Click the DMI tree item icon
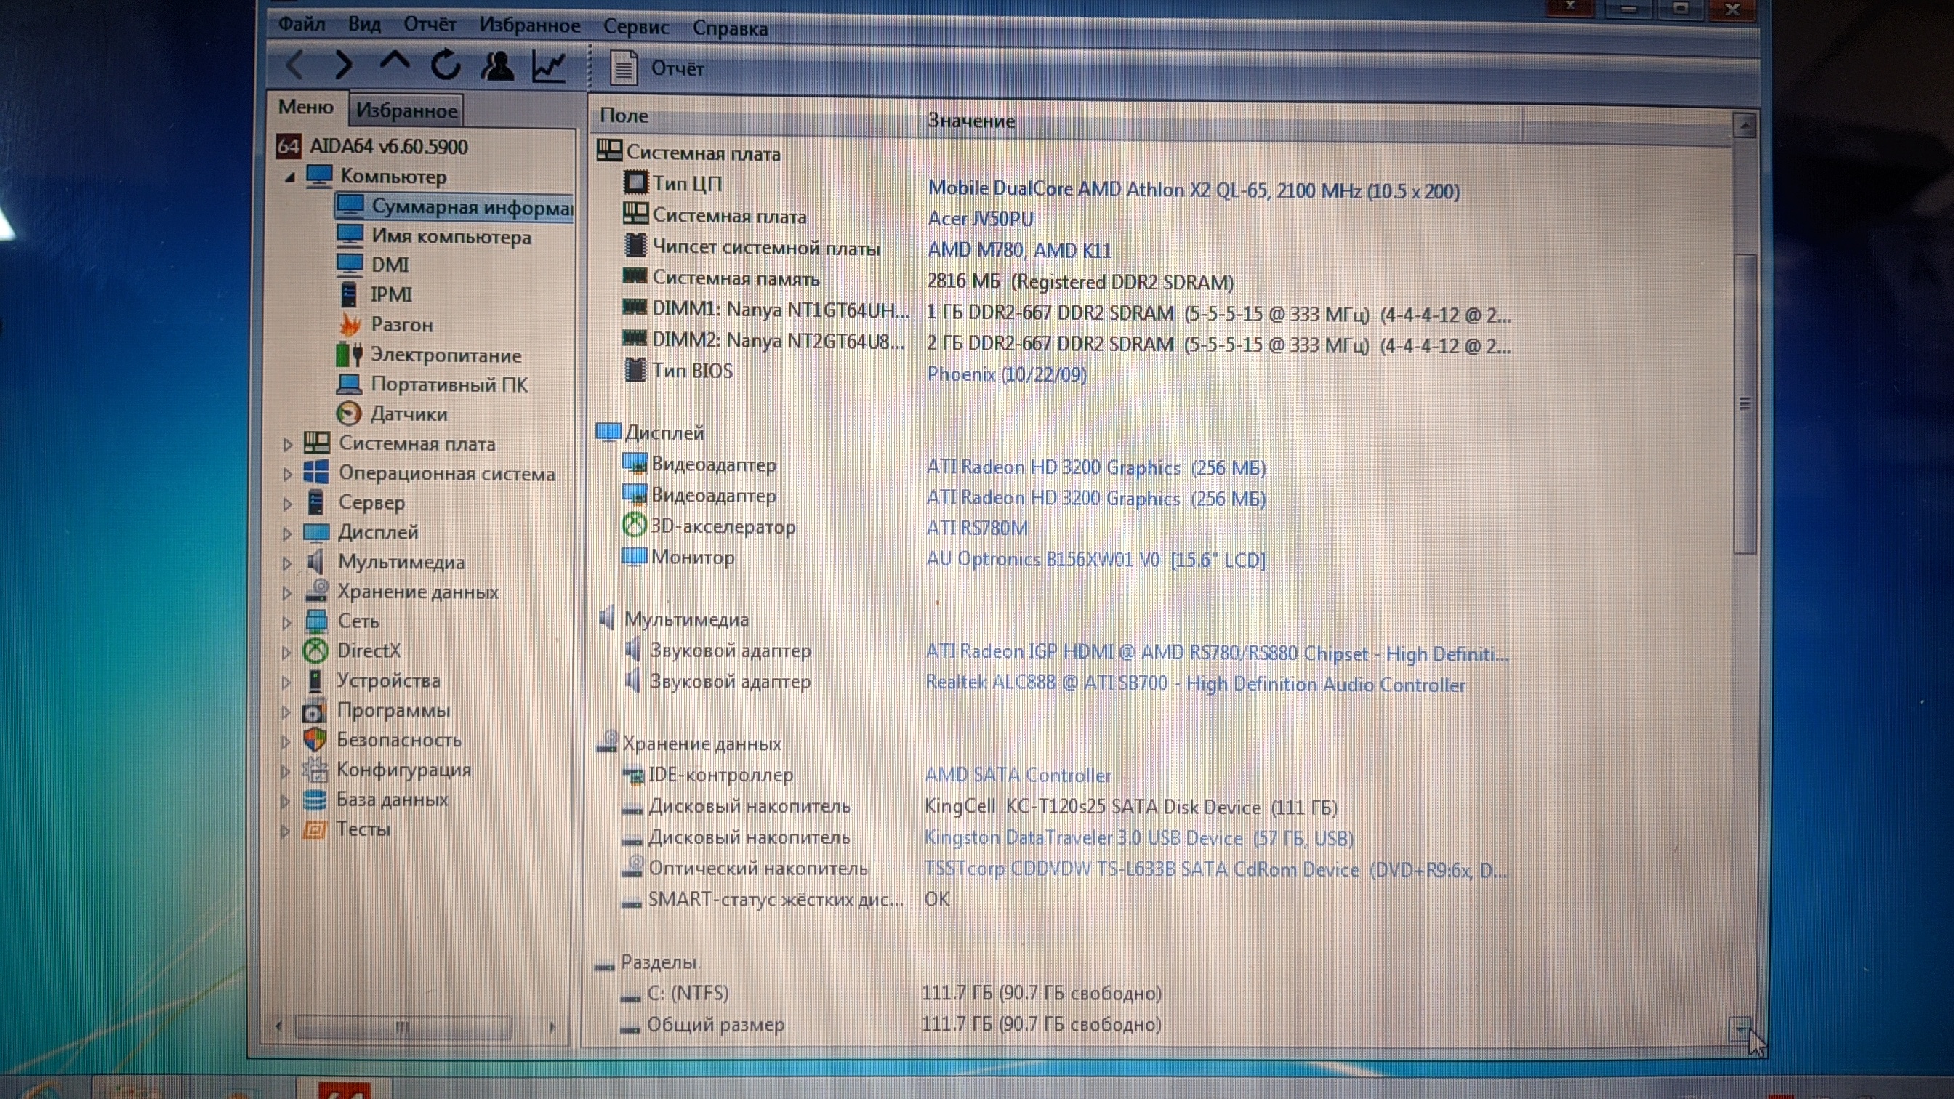Image resolution: width=1954 pixels, height=1099 pixels. [350, 265]
